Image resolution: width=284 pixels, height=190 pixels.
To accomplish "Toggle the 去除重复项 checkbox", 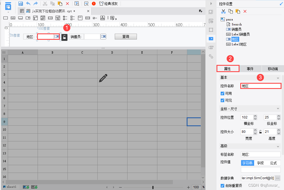I will point(222,186).
